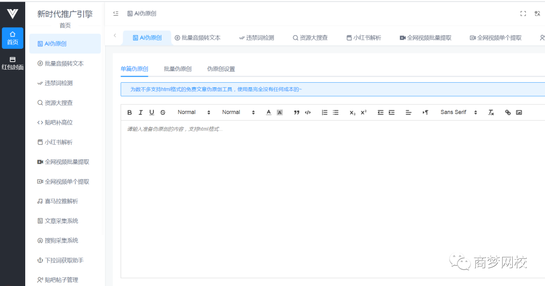
Task: Open the text color picker
Action: 268,112
